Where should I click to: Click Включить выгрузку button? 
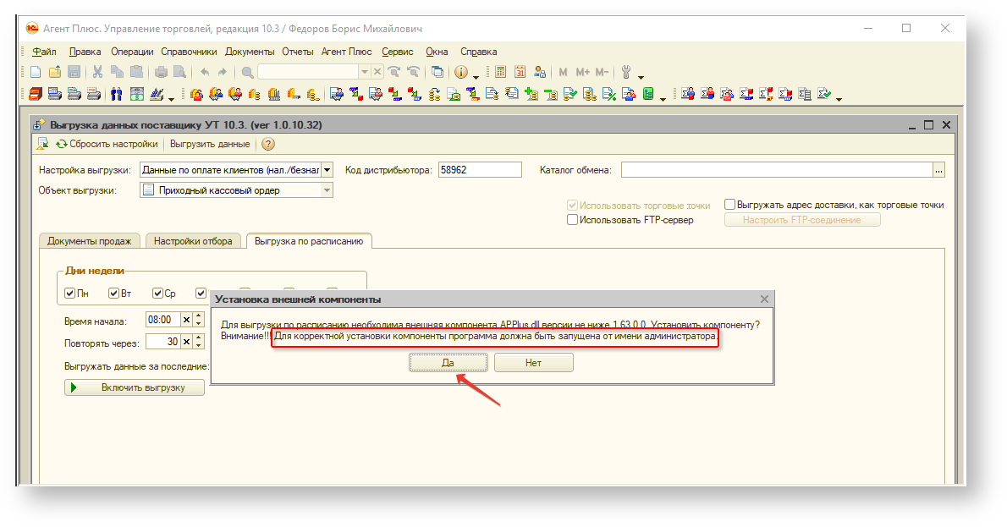tap(135, 387)
